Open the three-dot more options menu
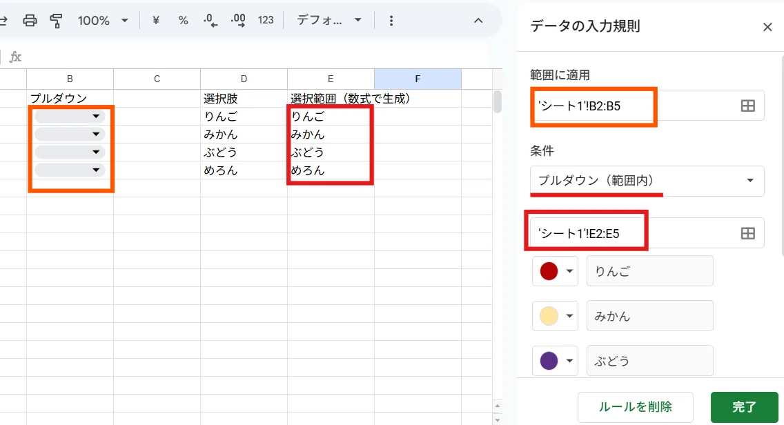The width and height of the screenshot is (784, 425). pos(391,21)
